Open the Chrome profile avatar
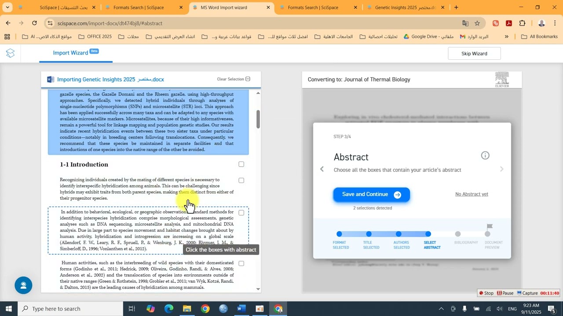The image size is (563, 316). click(x=541, y=23)
